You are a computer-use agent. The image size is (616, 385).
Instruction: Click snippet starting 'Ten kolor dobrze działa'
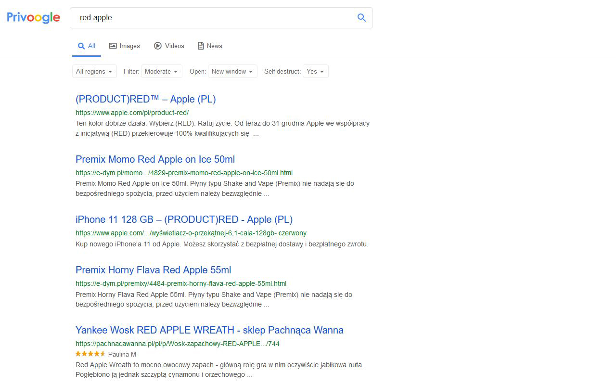222,128
